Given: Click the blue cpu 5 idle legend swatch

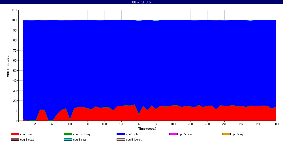Looking at the screenshot, I should (121, 134).
